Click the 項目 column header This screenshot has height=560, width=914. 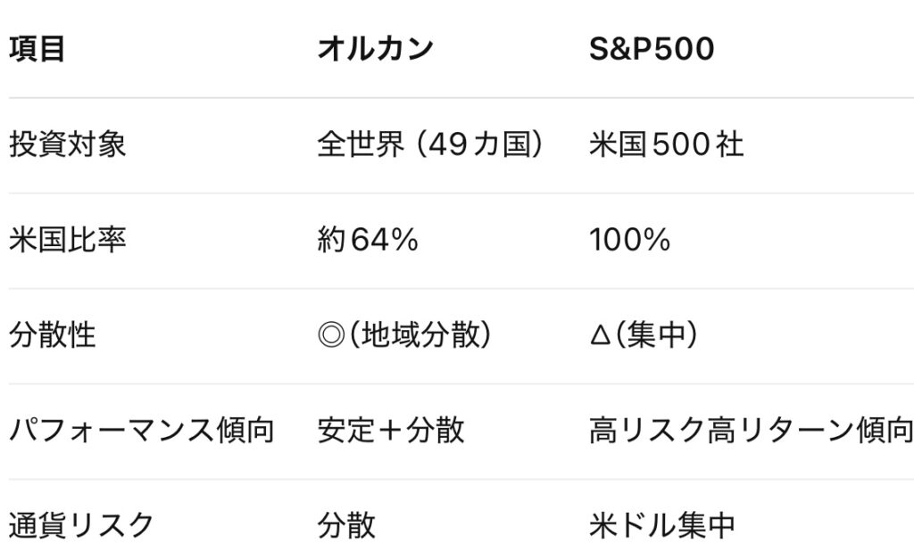pos(37,49)
